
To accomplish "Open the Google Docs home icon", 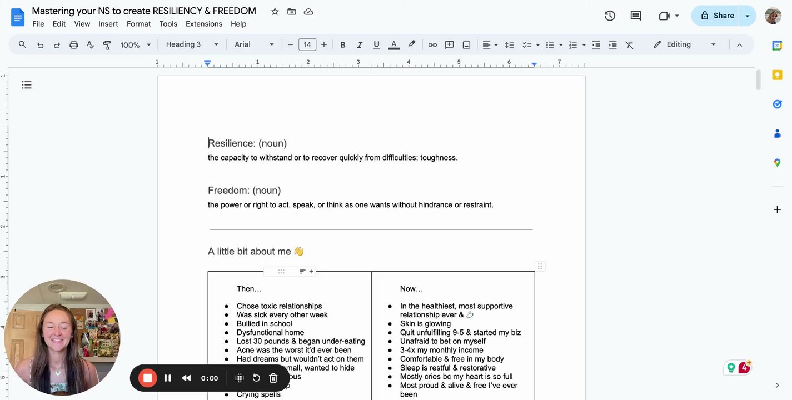I will (18, 17).
